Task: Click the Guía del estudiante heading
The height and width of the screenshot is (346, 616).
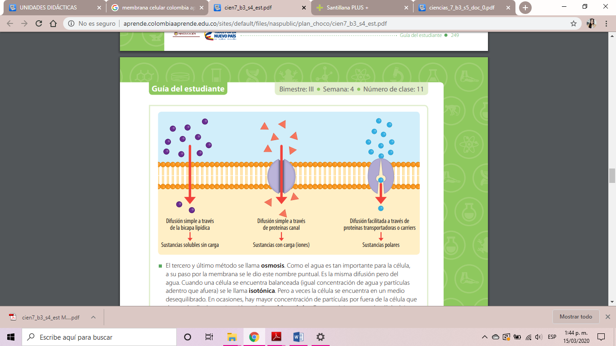Action: [188, 89]
